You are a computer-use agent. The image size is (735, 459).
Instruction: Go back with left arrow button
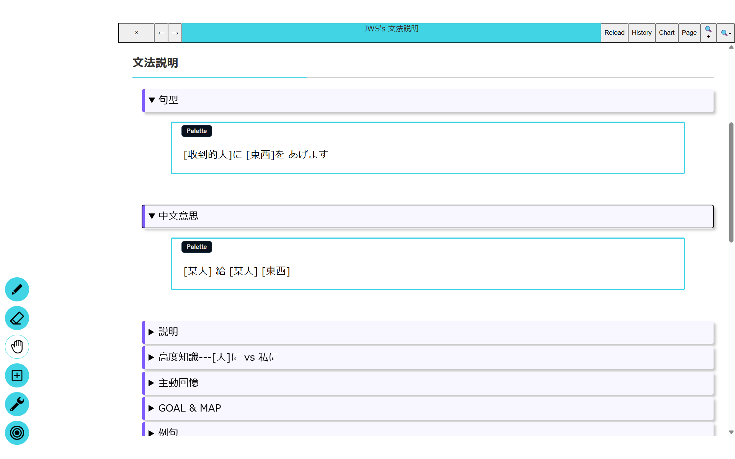161,33
